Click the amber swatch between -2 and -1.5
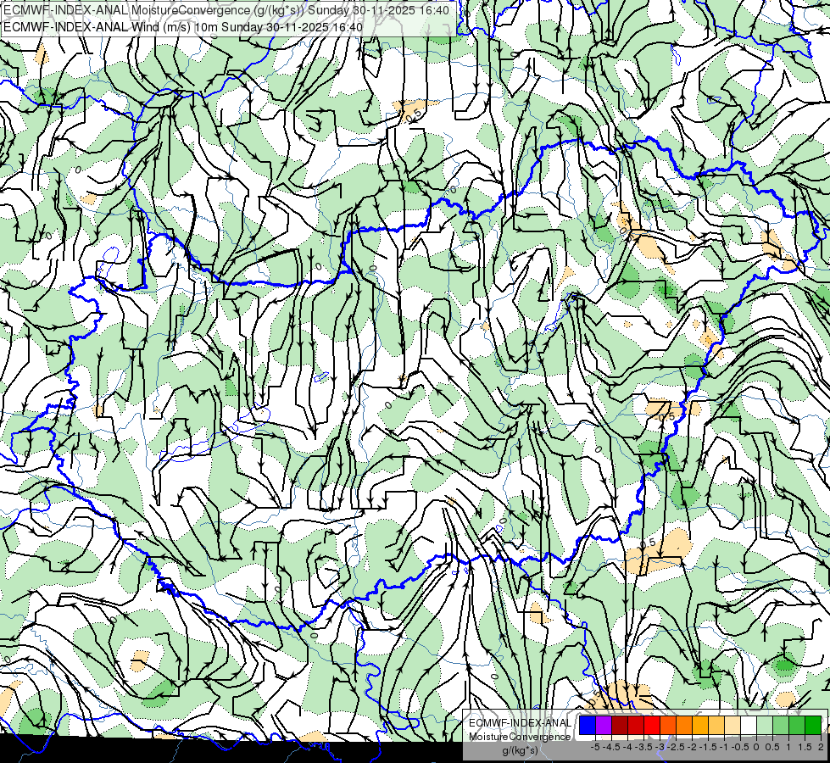This screenshot has height=763, width=830. coord(700,725)
